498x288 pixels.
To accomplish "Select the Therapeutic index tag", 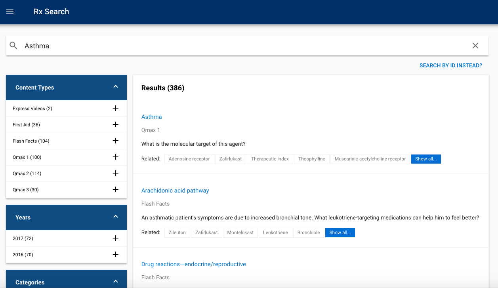I will click(x=270, y=159).
